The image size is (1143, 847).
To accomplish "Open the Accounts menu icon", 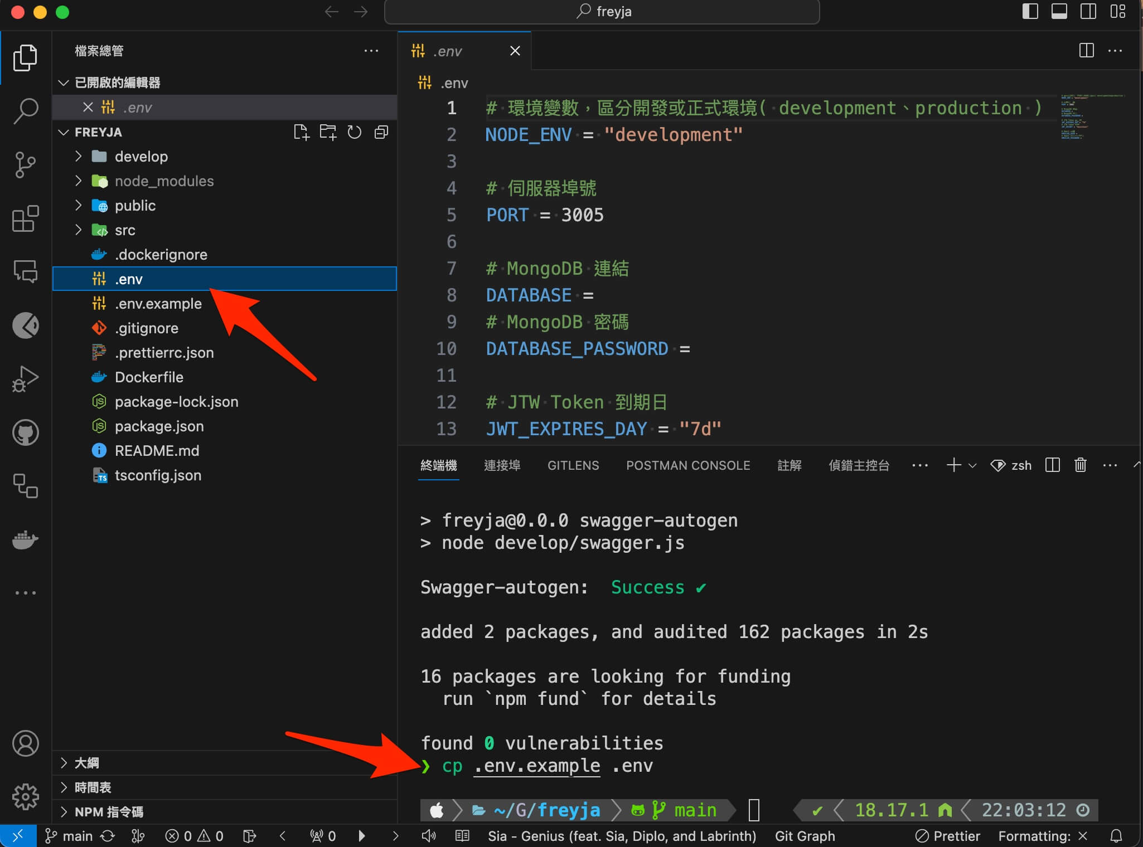I will pyautogui.click(x=25, y=743).
